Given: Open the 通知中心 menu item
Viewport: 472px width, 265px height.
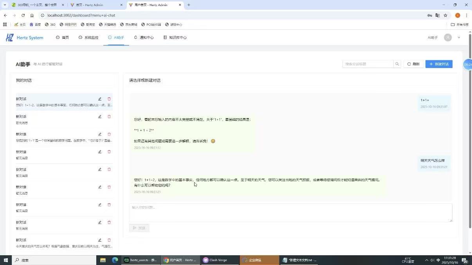Looking at the screenshot, I should coord(144,38).
